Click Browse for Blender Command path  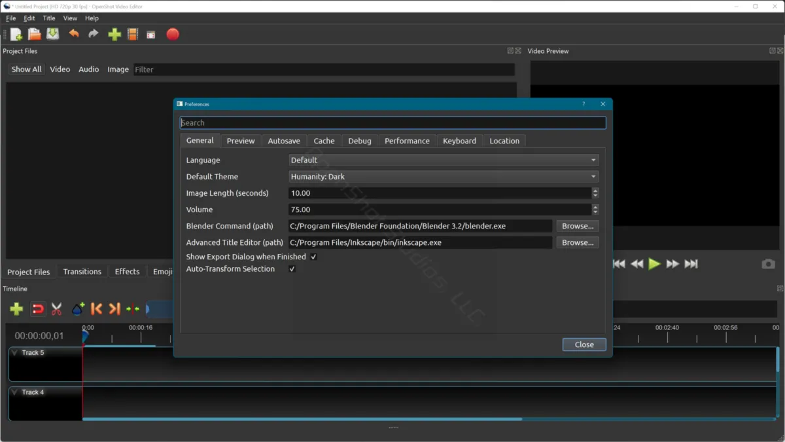point(577,226)
